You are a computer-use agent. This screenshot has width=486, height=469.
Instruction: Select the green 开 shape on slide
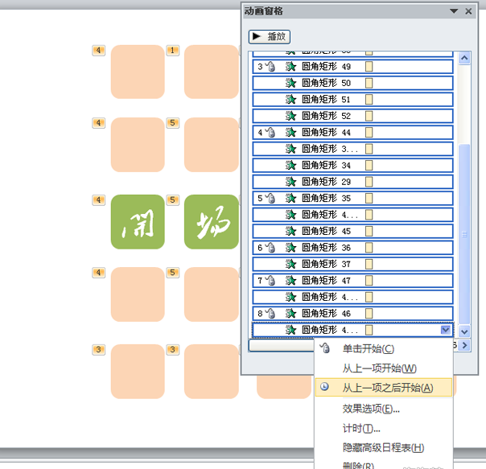[138, 221]
